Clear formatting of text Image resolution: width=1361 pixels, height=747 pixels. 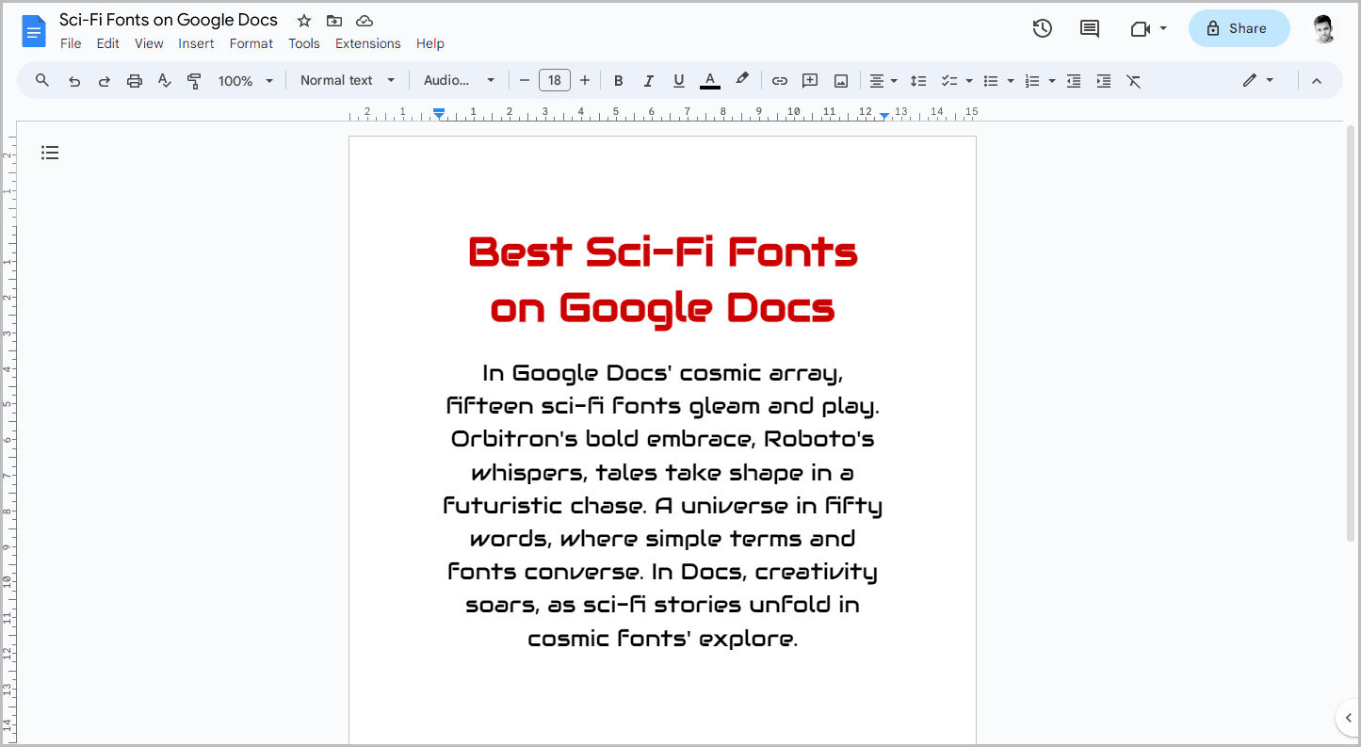click(1133, 80)
